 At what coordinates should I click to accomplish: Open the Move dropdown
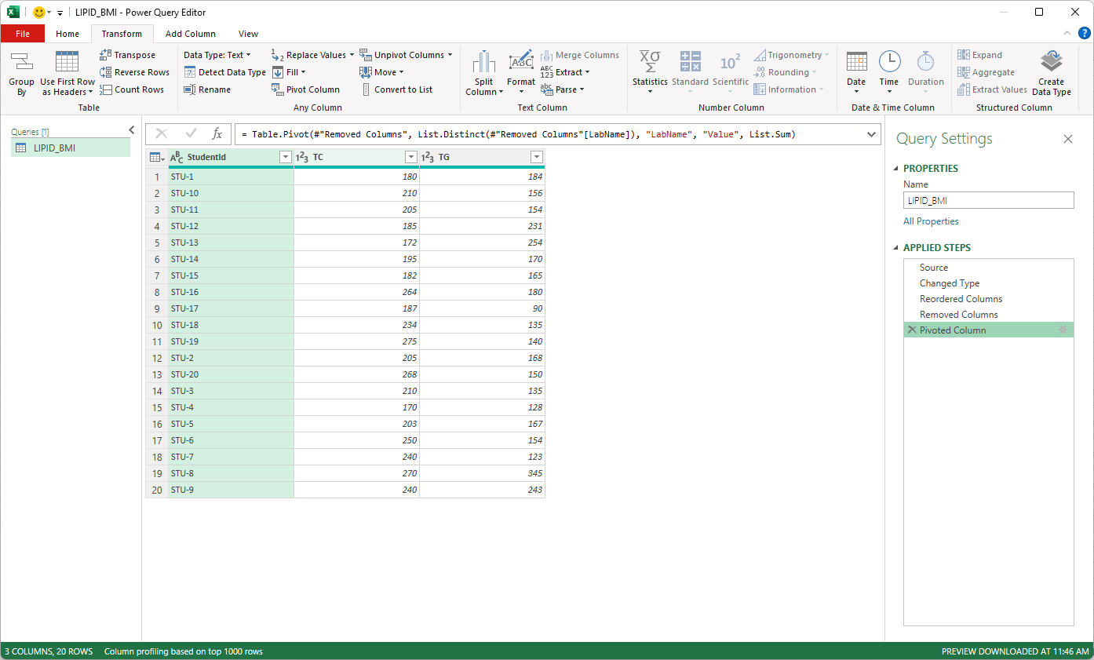click(x=381, y=72)
